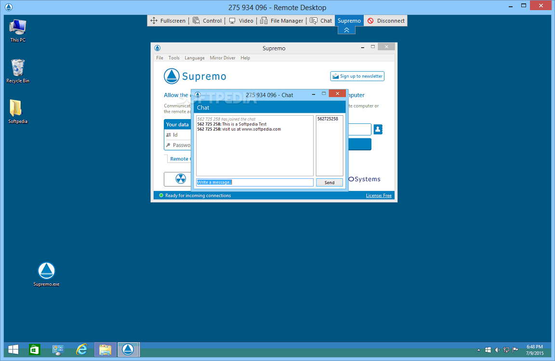The image size is (555, 361).
Task: Click the volume speaker tray icon
Action: pyautogui.click(x=497, y=350)
